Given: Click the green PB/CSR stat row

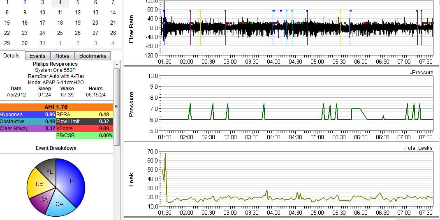Looking at the screenshot, I should [x=84, y=135].
